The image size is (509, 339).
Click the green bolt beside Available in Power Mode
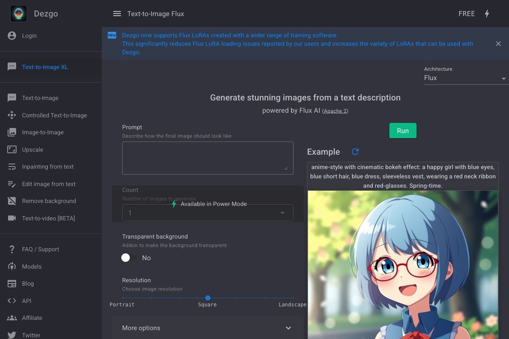[x=174, y=204]
